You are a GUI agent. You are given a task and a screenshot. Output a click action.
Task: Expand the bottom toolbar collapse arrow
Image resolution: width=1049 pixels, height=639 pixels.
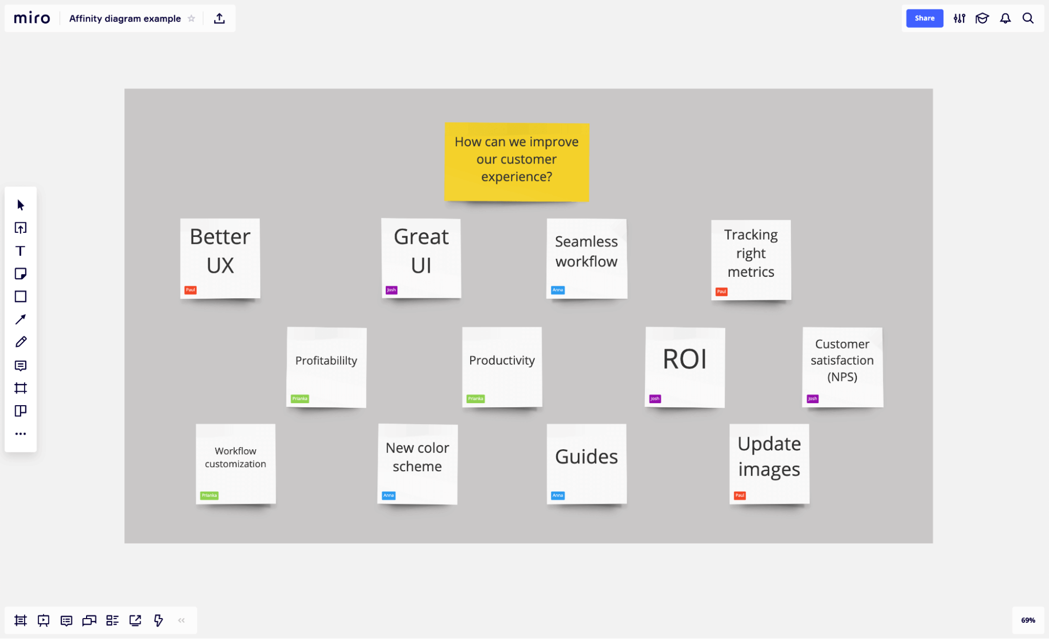pos(182,620)
